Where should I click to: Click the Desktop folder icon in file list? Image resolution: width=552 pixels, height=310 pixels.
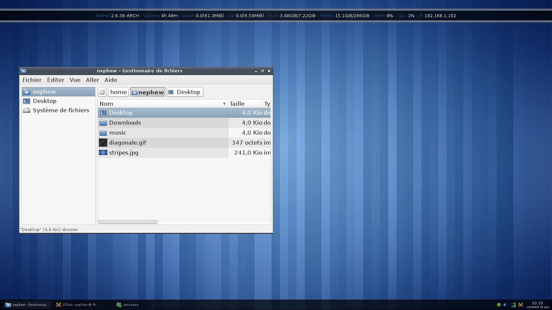[103, 113]
